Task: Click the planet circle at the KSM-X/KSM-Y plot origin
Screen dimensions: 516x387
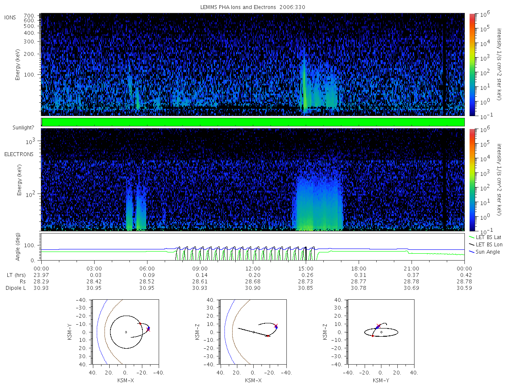Action: [x=126, y=332]
